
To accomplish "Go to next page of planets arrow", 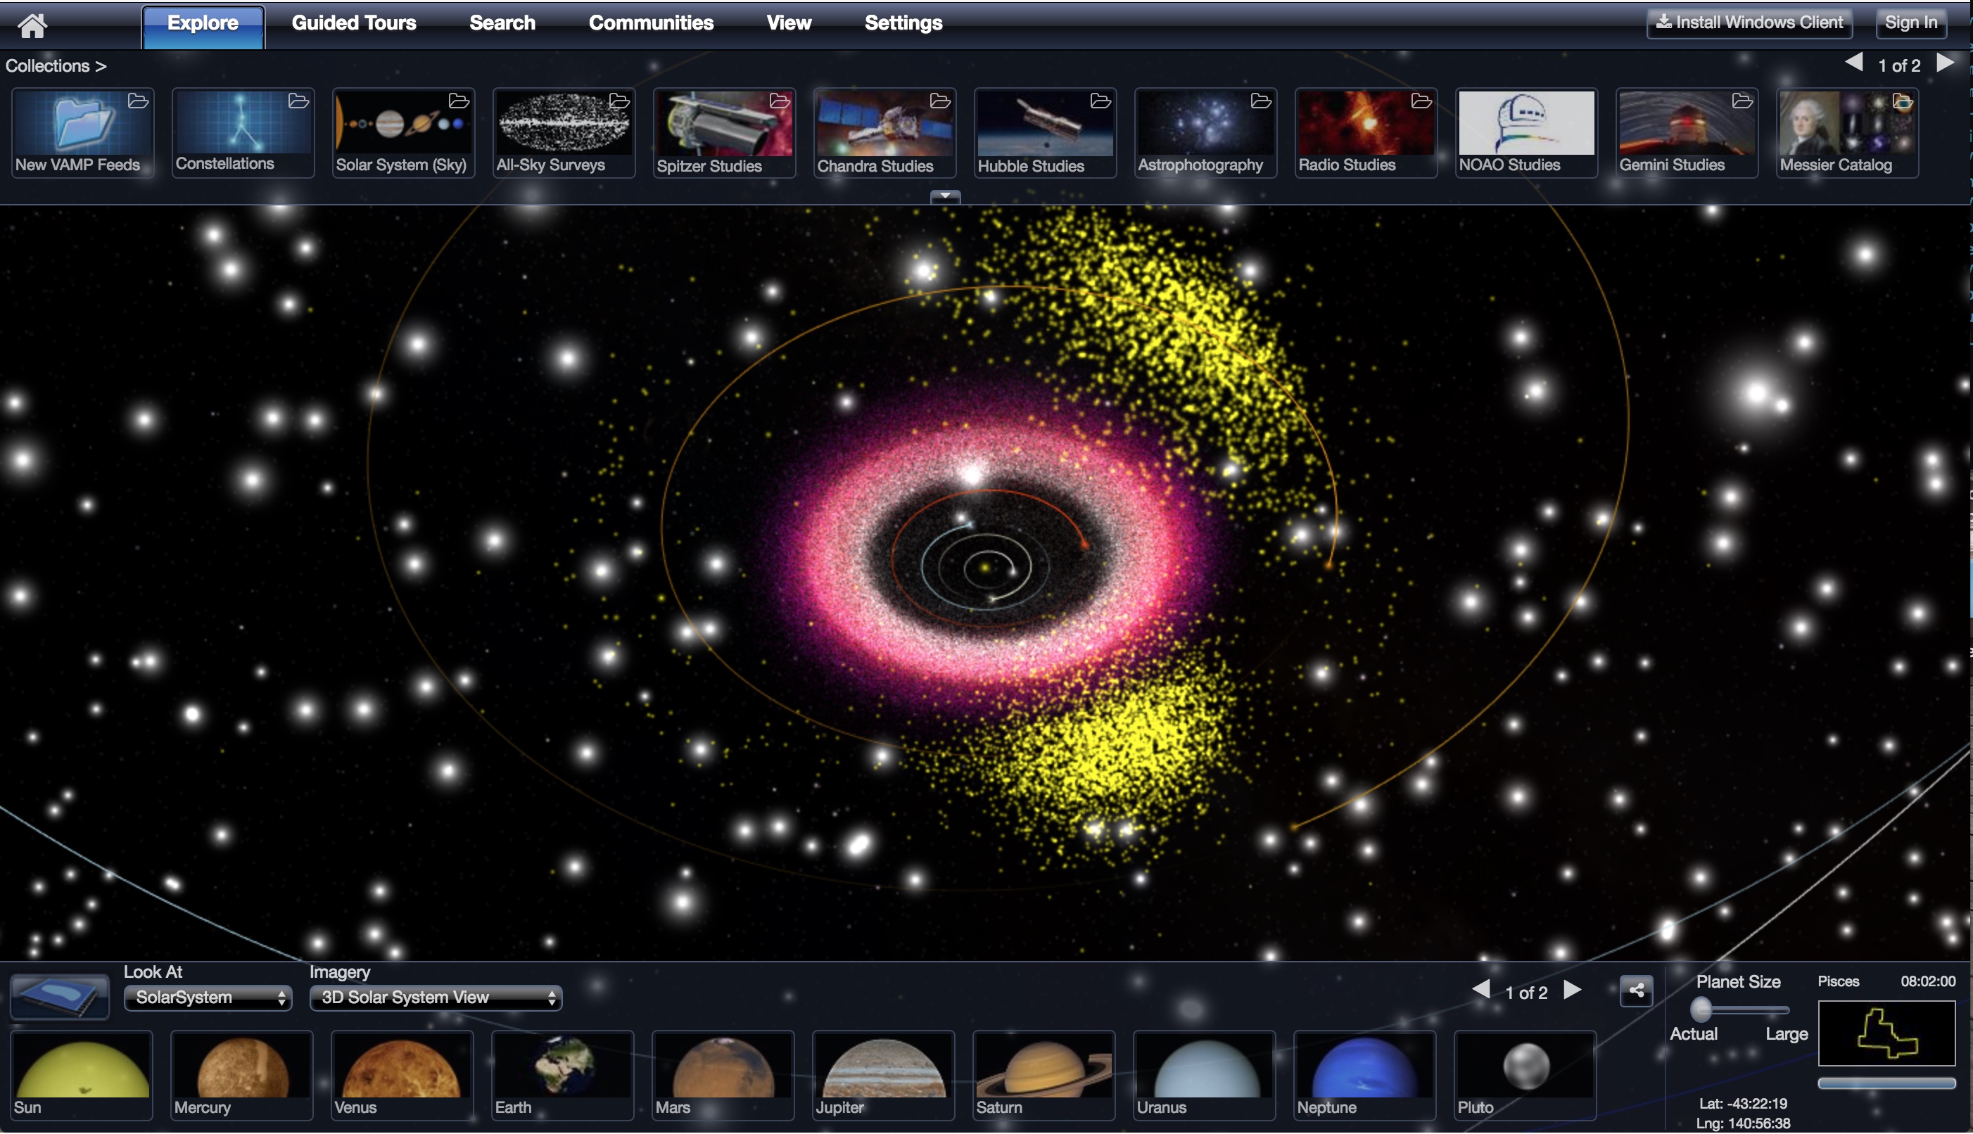I will pyautogui.click(x=1573, y=990).
